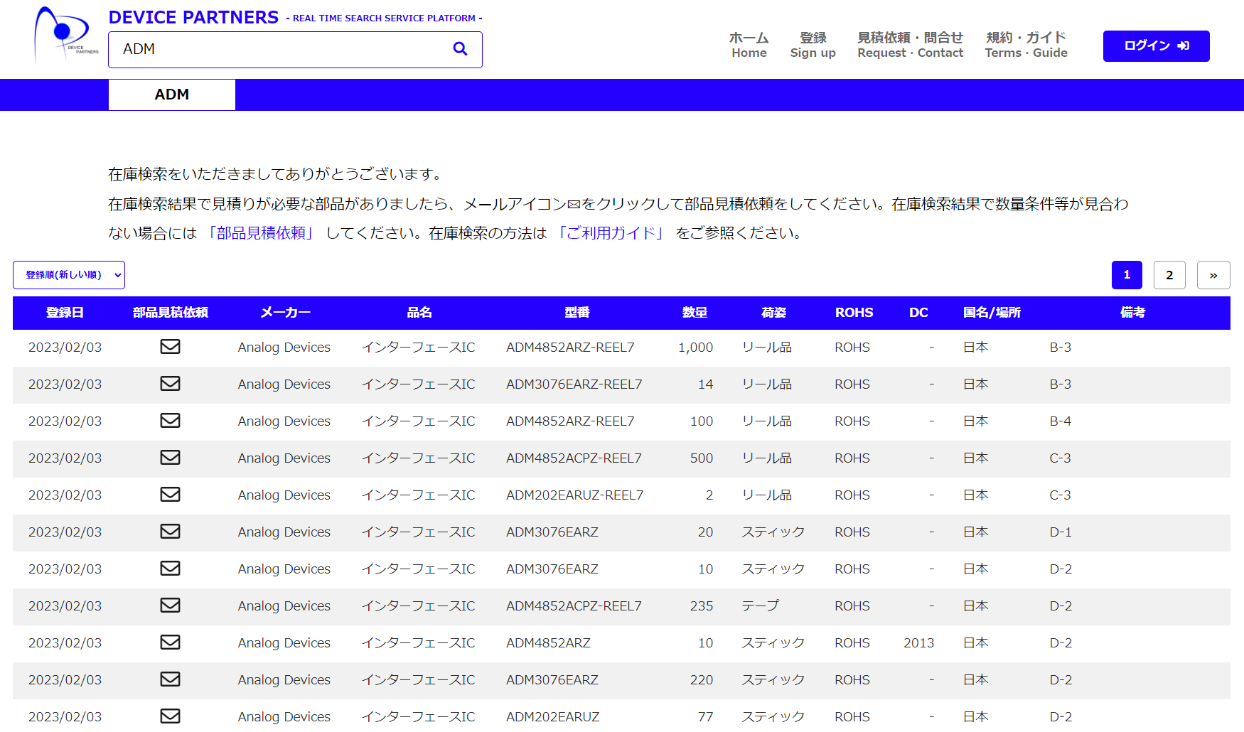This screenshot has height=732, width=1244.
Task: Click the ログイン login button
Action: coord(1156,46)
